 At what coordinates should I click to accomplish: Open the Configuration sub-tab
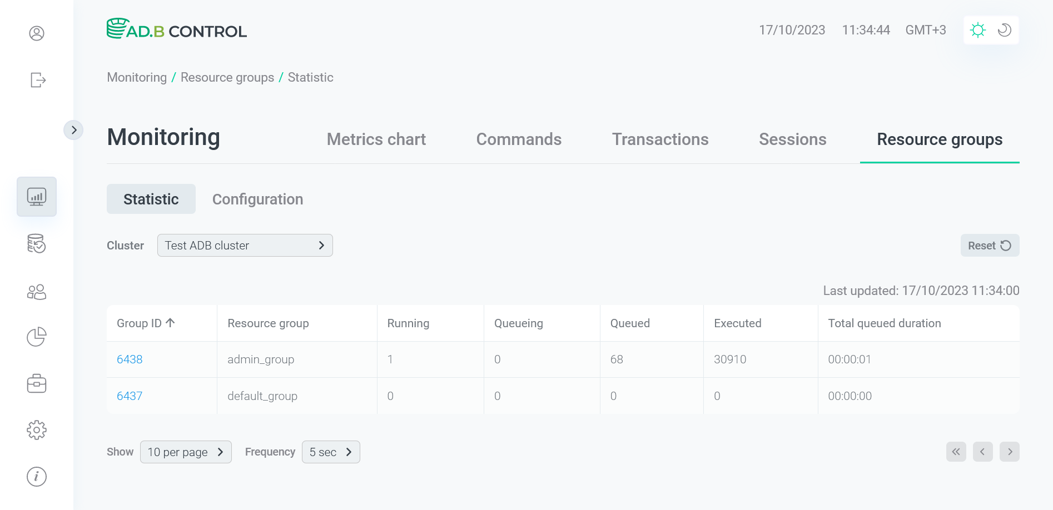click(257, 199)
